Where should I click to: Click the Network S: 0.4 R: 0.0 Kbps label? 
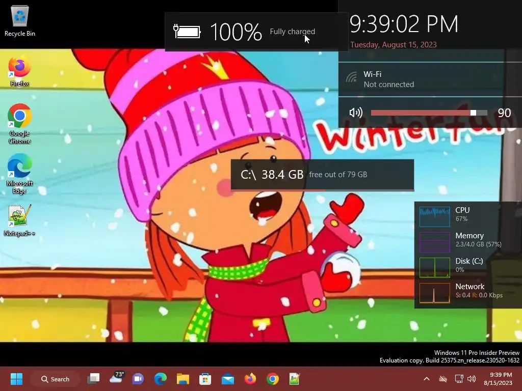coord(479,291)
